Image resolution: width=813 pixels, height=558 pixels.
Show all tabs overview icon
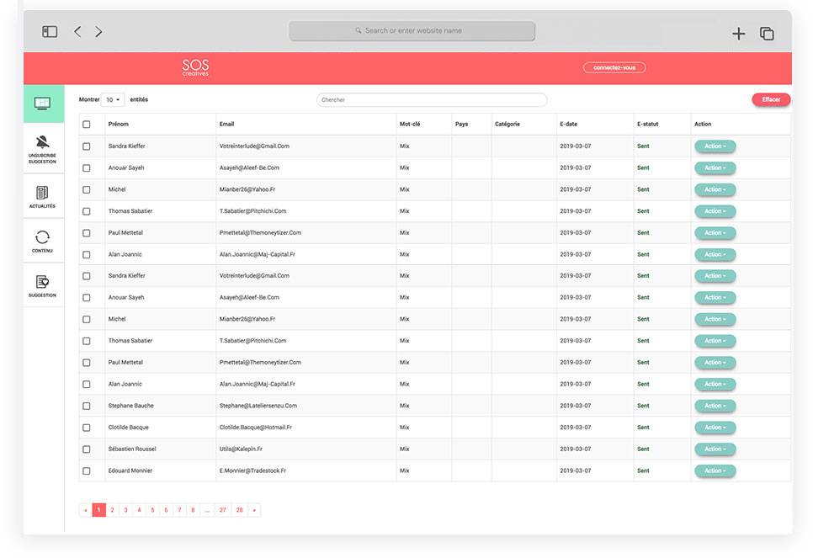click(767, 34)
